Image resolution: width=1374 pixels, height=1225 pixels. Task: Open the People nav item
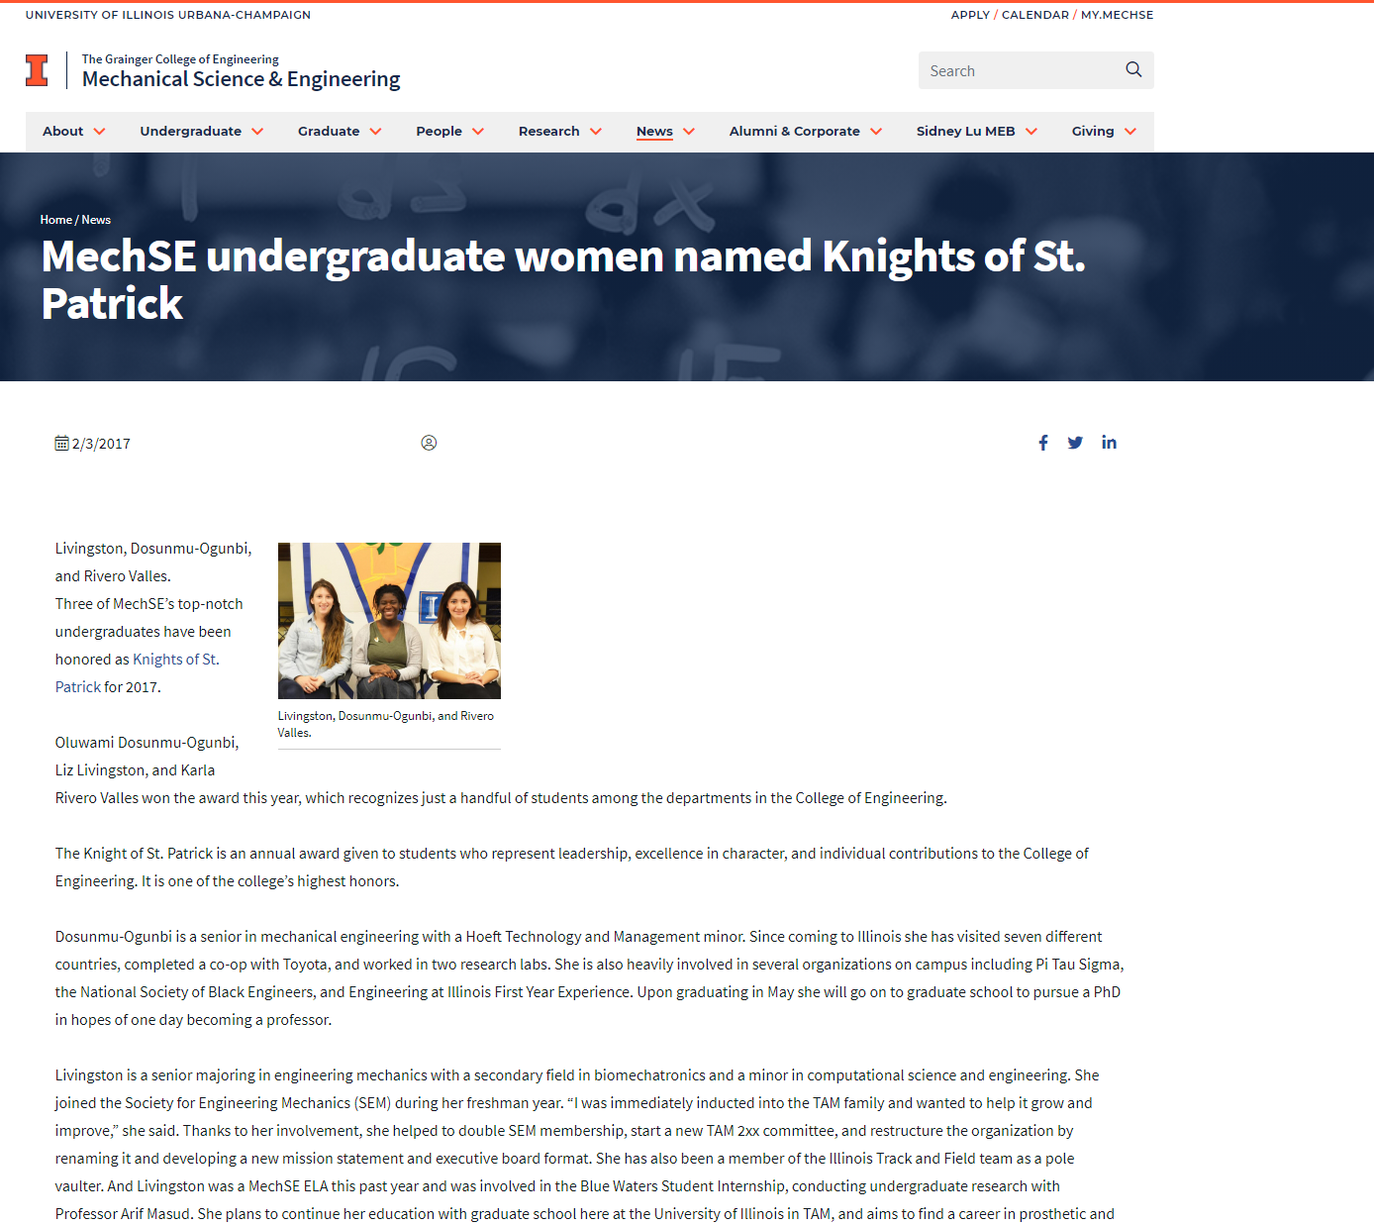point(439,131)
